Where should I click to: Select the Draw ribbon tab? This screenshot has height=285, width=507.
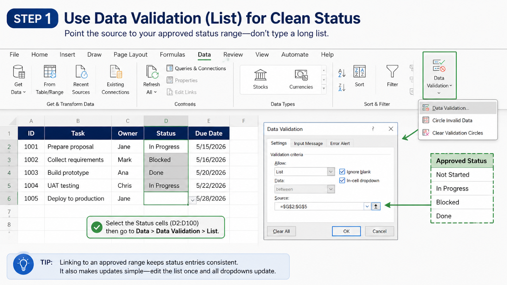click(x=94, y=54)
